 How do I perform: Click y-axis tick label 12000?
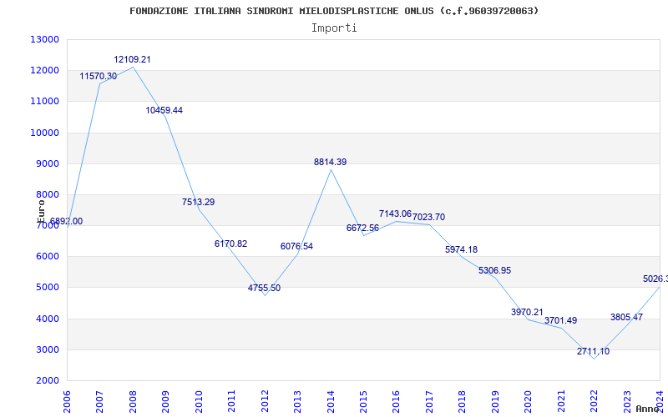point(44,71)
